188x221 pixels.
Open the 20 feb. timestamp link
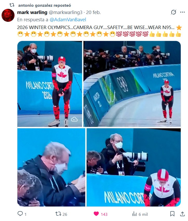coord(93,12)
